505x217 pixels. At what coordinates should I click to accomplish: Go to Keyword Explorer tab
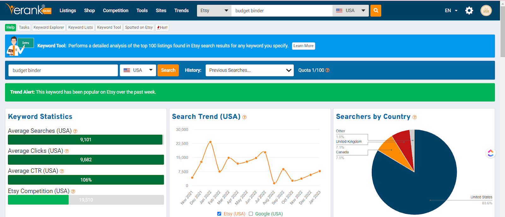coord(49,27)
